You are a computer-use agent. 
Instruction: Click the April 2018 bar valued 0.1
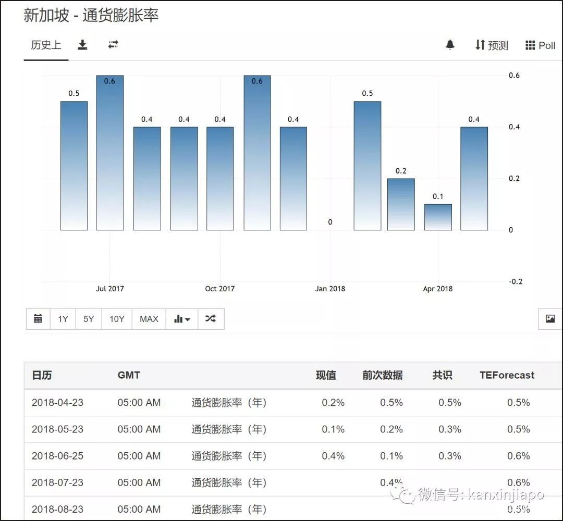[x=438, y=218]
